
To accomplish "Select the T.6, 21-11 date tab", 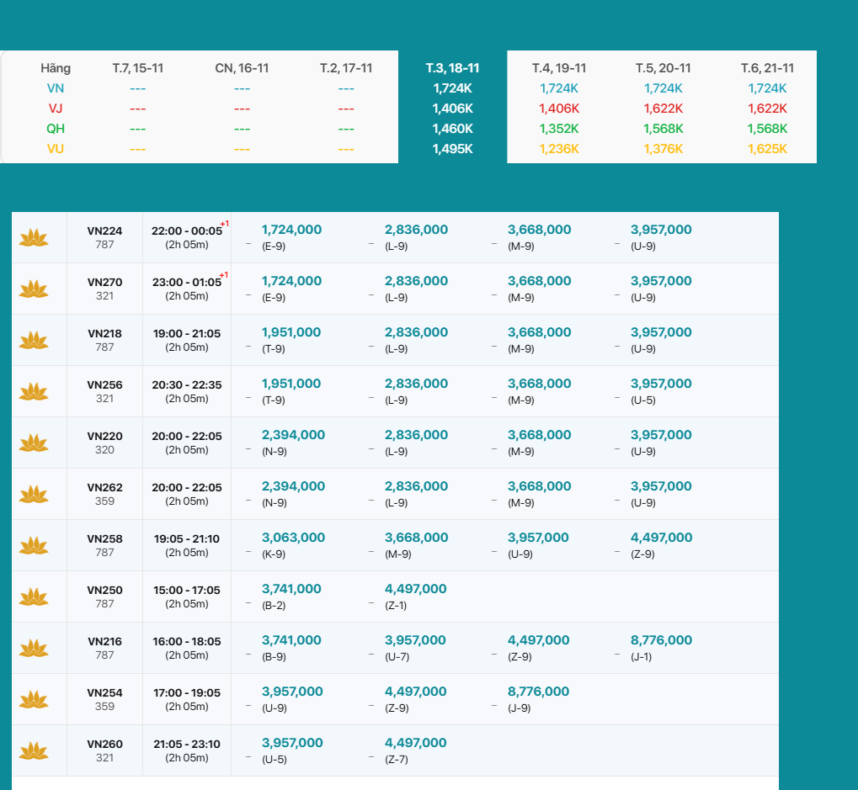I will point(767,68).
